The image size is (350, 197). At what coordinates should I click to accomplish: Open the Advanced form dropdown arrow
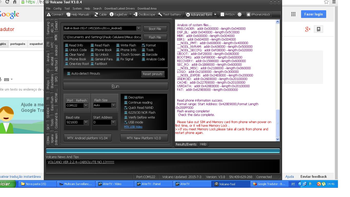point(215,15)
